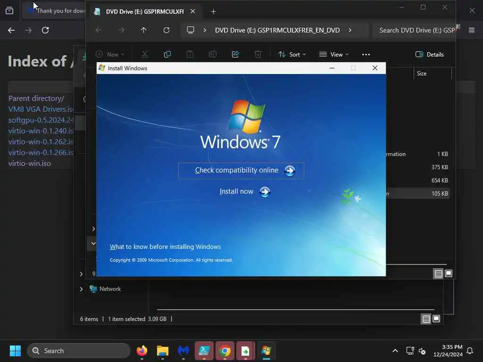Click the Rename icon in Explorer toolbar
Viewport: 483px width, 362px height.
213,55
